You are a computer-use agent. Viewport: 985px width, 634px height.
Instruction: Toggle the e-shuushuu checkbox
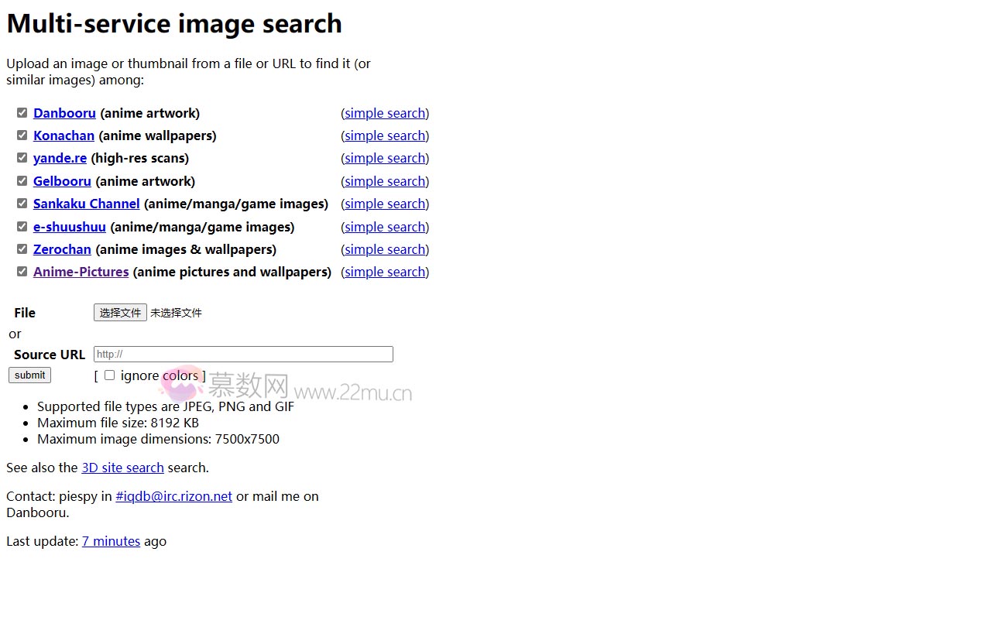pyautogui.click(x=22, y=227)
